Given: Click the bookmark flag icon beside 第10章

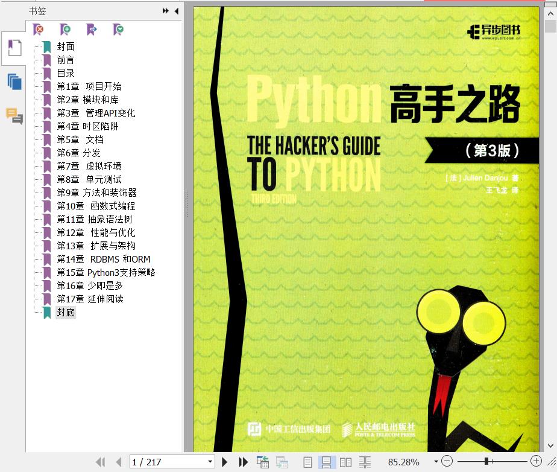Looking at the screenshot, I should pos(47,206).
